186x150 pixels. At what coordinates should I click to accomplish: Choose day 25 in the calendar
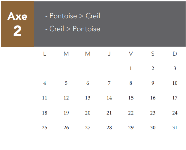point(45,127)
